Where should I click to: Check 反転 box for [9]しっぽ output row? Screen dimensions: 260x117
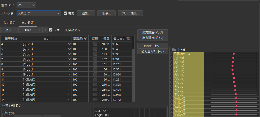tap(95, 74)
